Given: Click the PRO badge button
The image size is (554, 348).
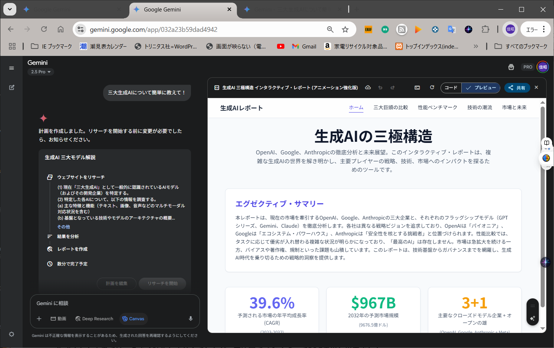Looking at the screenshot, I should [528, 67].
